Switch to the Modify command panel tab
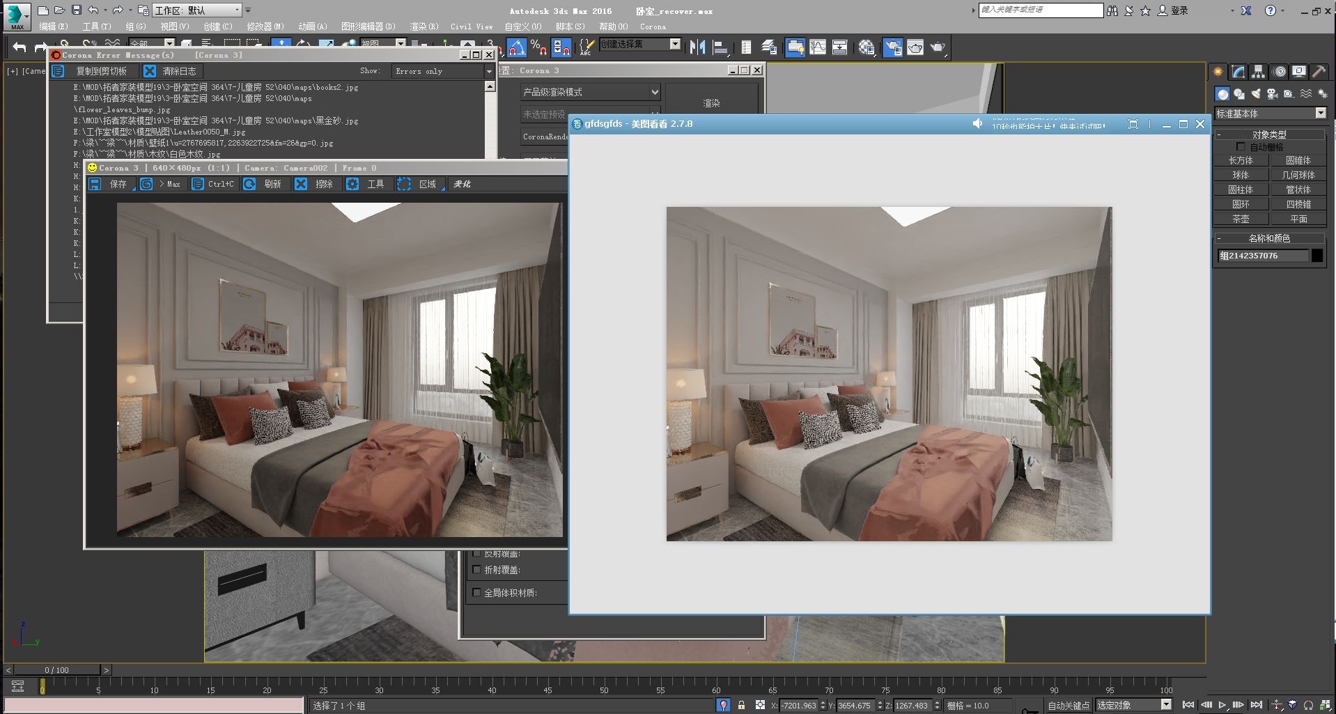1336x714 pixels. (x=1238, y=72)
